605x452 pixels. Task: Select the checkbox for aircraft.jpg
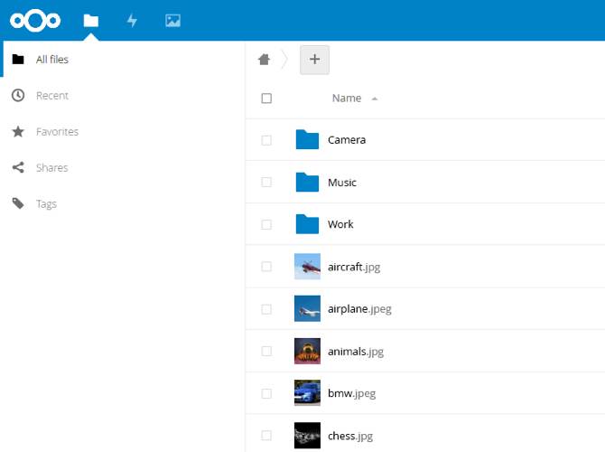click(x=266, y=267)
